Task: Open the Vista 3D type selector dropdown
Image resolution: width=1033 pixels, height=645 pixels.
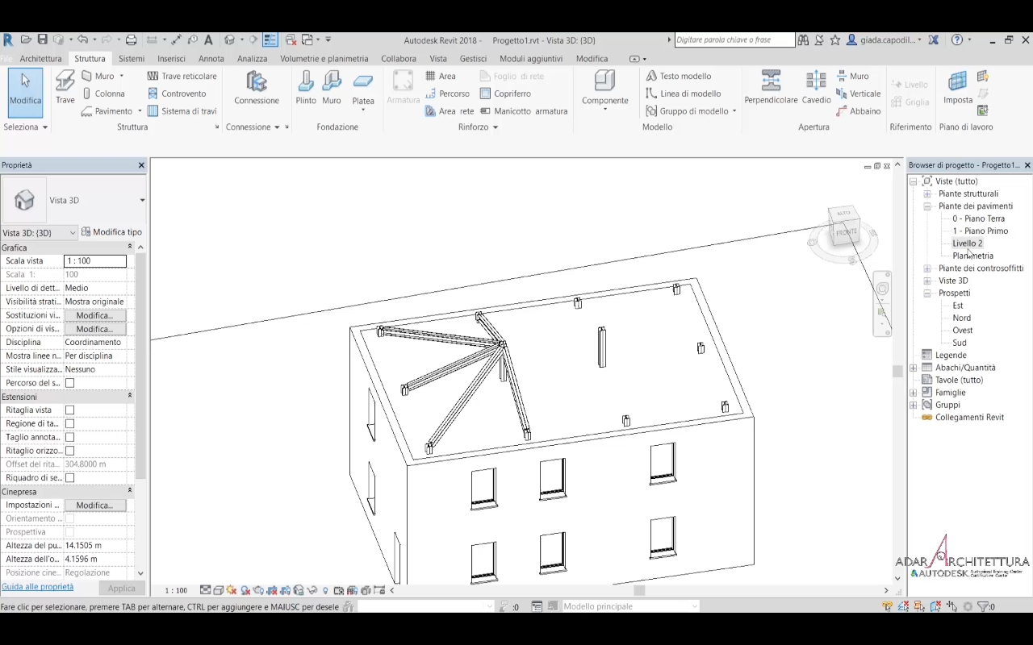Action: click(142, 200)
